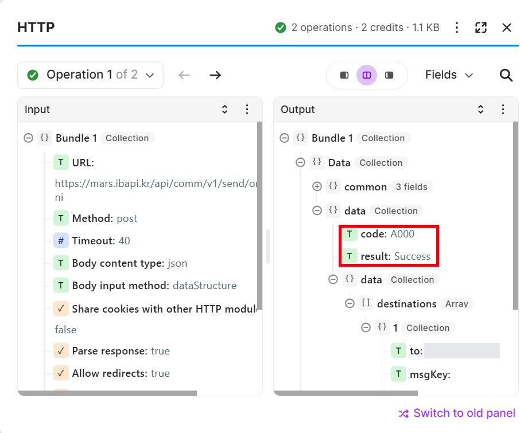Click the result field text icon
520x433 pixels.
(350, 256)
